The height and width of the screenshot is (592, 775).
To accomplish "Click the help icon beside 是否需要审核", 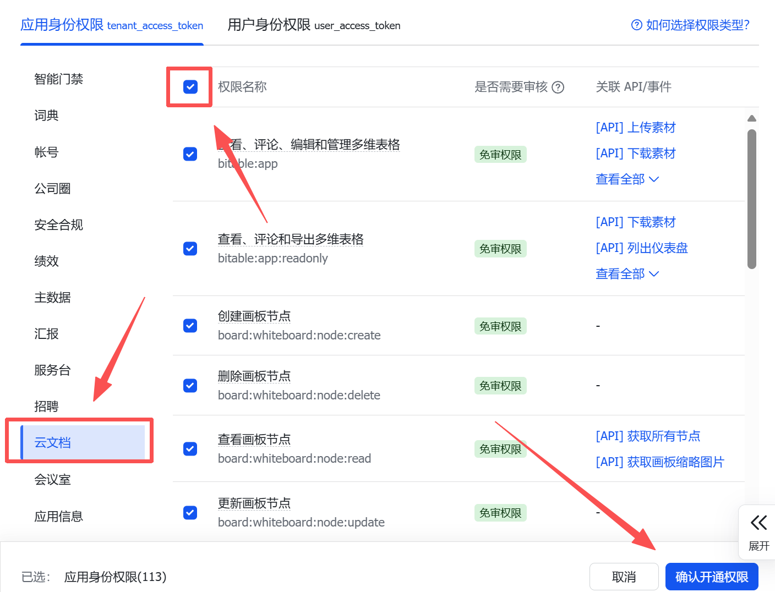I will 558,87.
